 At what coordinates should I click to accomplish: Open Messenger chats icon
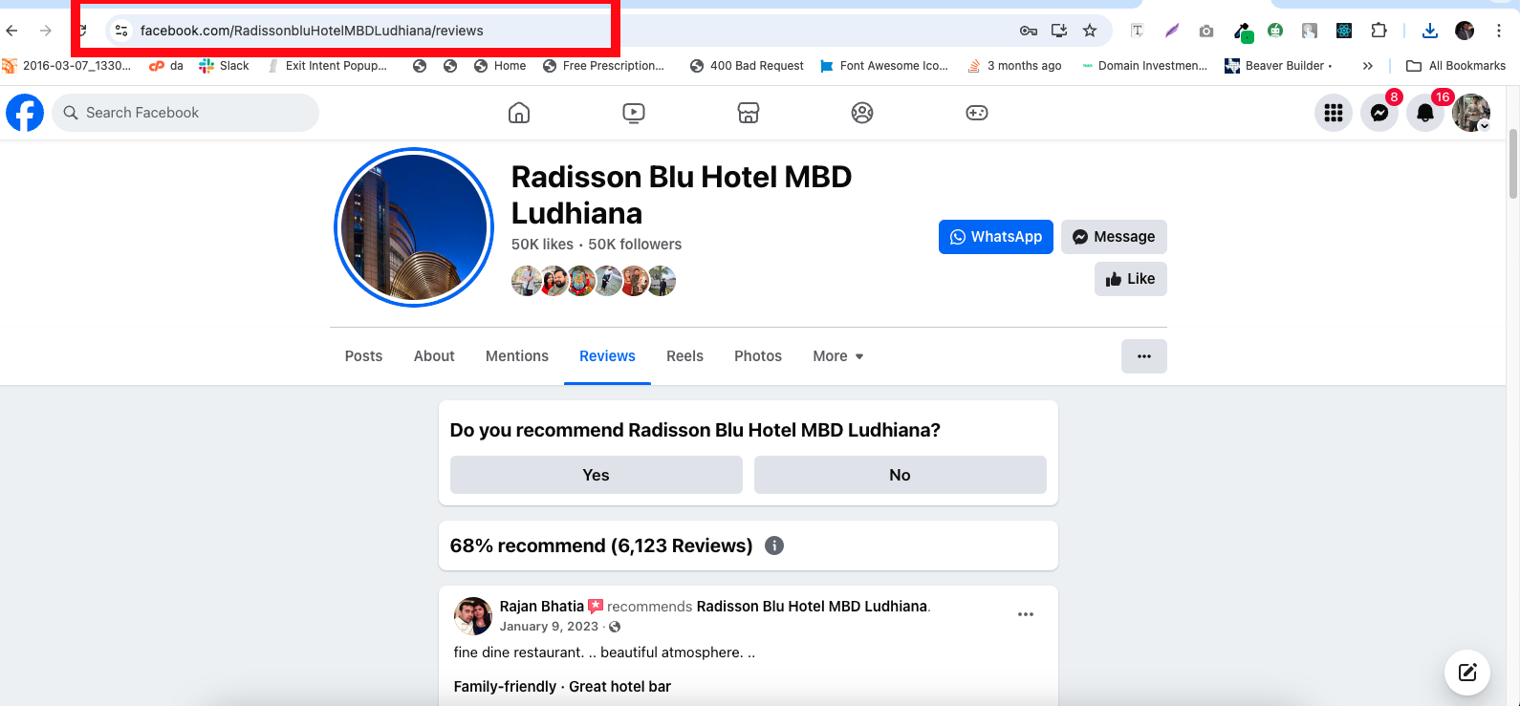[1379, 113]
